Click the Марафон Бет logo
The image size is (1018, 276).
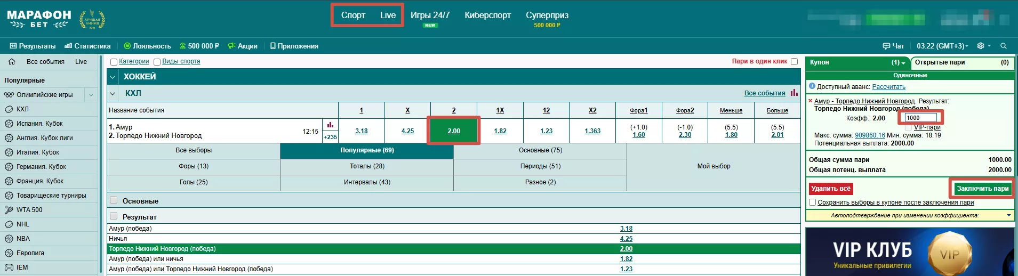point(39,19)
